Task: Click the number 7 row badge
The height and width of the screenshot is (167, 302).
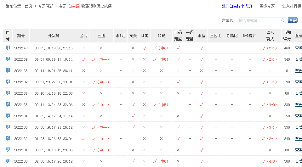Action: tap(8, 116)
